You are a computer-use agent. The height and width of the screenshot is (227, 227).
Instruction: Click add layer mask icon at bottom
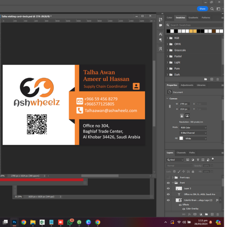pos(195,214)
